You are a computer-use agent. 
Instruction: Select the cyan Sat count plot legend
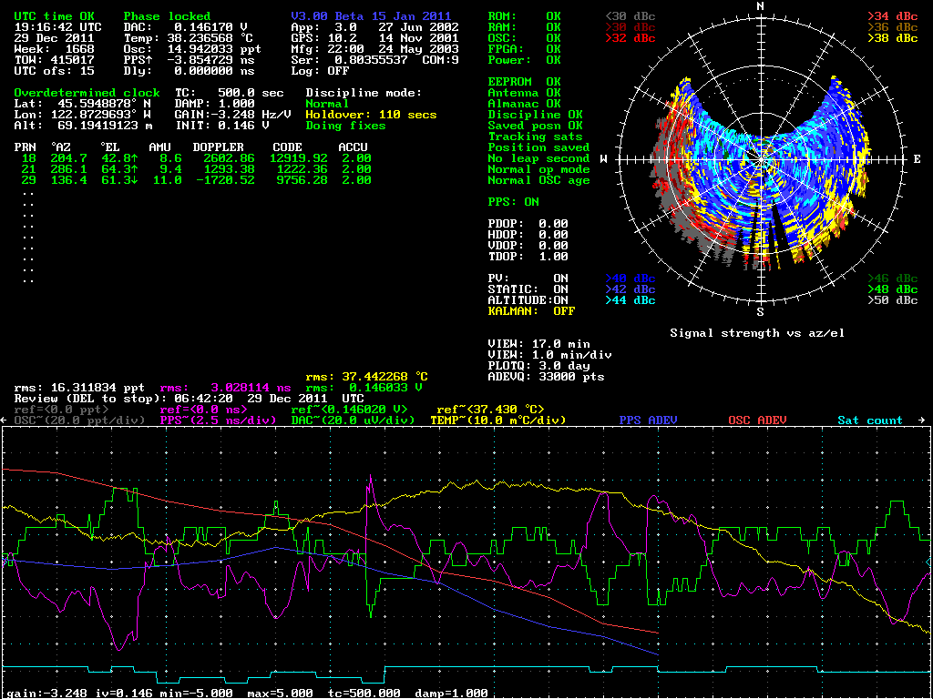point(869,420)
